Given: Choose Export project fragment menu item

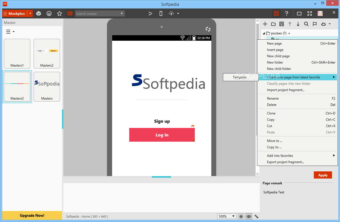Looking at the screenshot, I should pos(297,162).
